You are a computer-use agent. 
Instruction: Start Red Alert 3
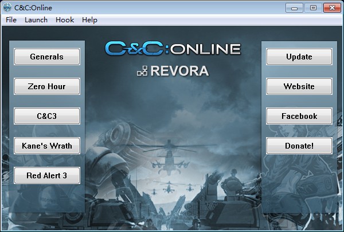47,175
